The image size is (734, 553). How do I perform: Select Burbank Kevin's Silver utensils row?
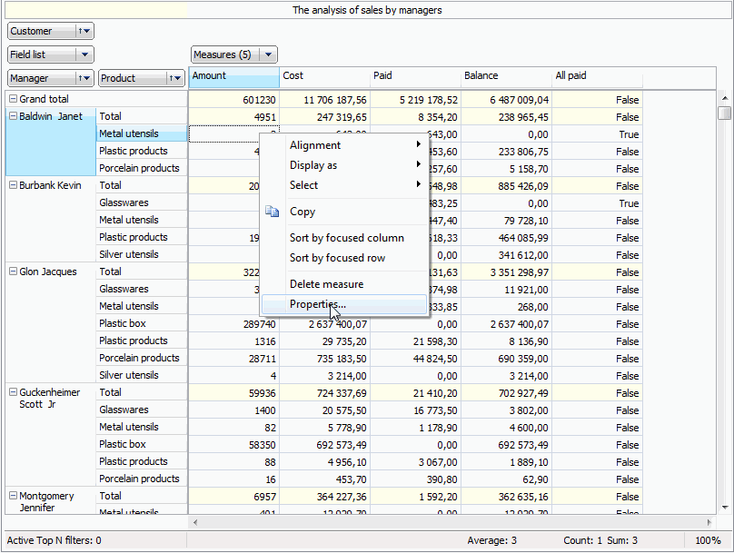[142, 254]
